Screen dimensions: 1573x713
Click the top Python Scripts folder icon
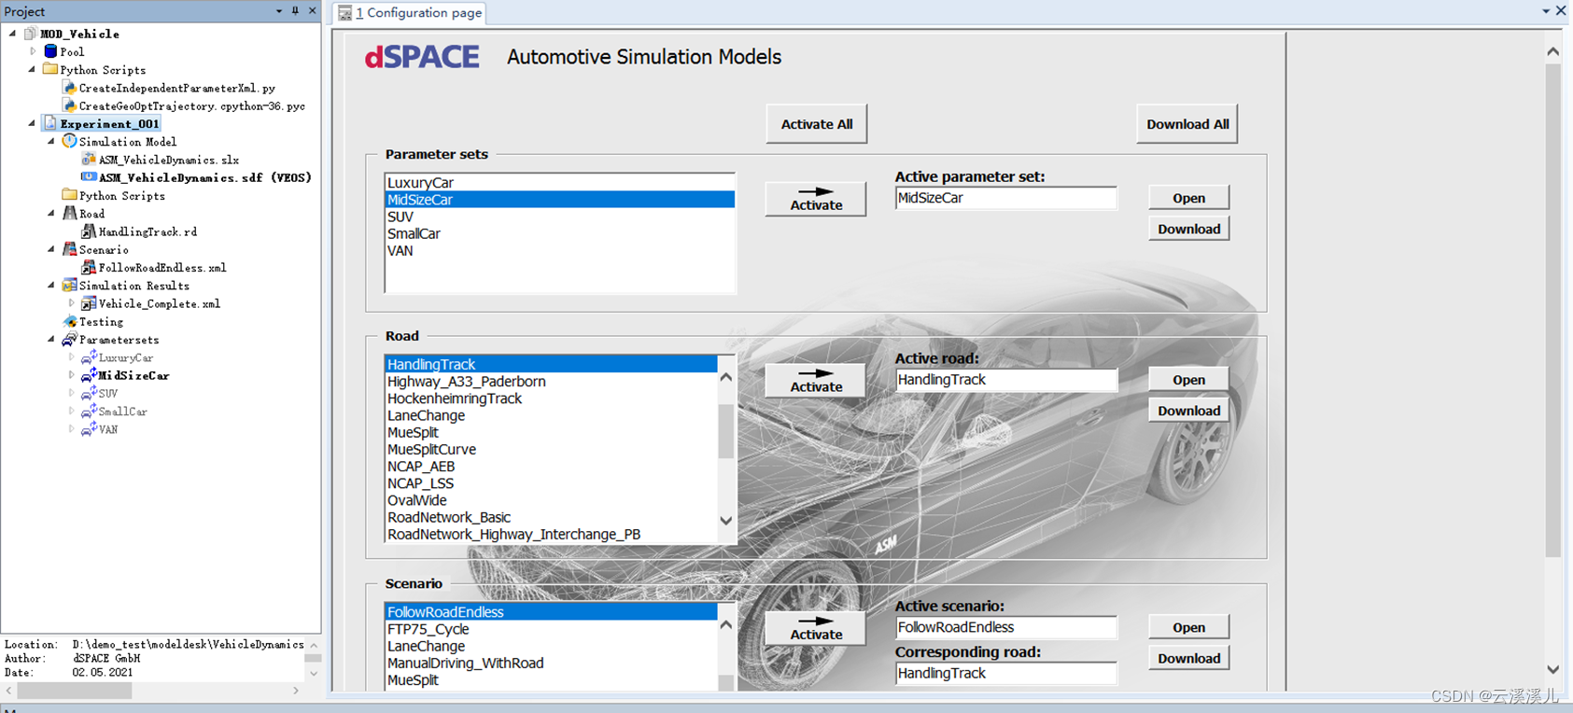tap(50, 69)
